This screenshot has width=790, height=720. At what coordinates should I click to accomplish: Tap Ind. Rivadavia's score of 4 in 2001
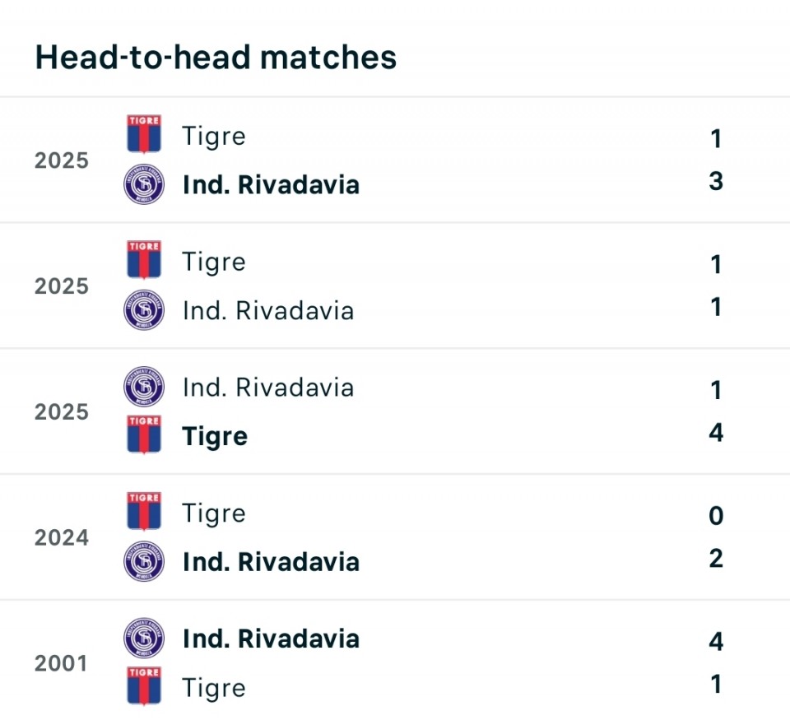pyautogui.click(x=716, y=641)
